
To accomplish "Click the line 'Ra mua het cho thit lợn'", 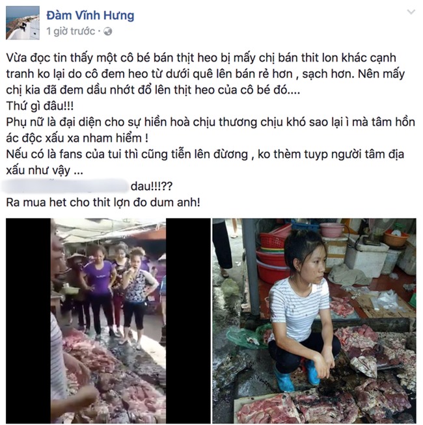I will point(103,202).
